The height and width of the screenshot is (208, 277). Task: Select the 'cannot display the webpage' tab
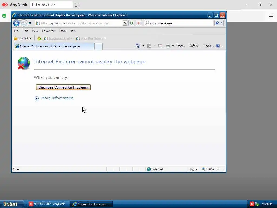(x=54, y=46)
